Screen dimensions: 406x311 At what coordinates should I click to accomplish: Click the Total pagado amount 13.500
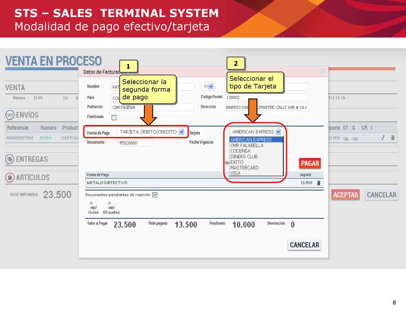pos(186,225)
